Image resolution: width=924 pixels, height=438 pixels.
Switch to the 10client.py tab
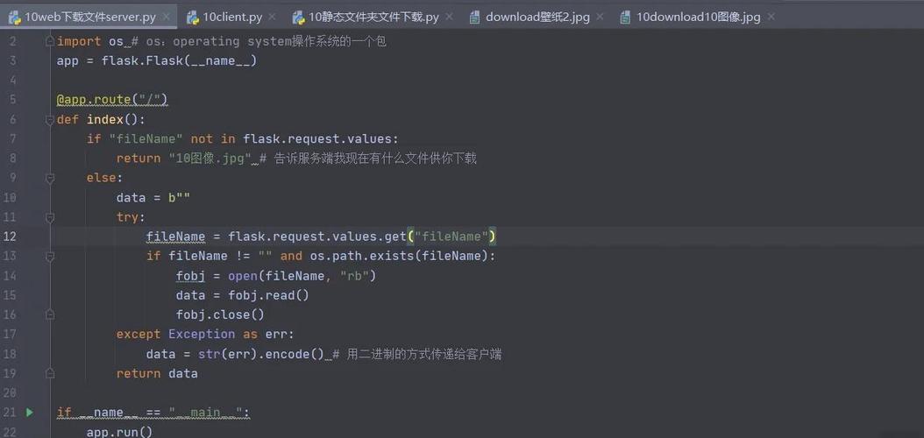pyautogui.click(x=231, y=17)
